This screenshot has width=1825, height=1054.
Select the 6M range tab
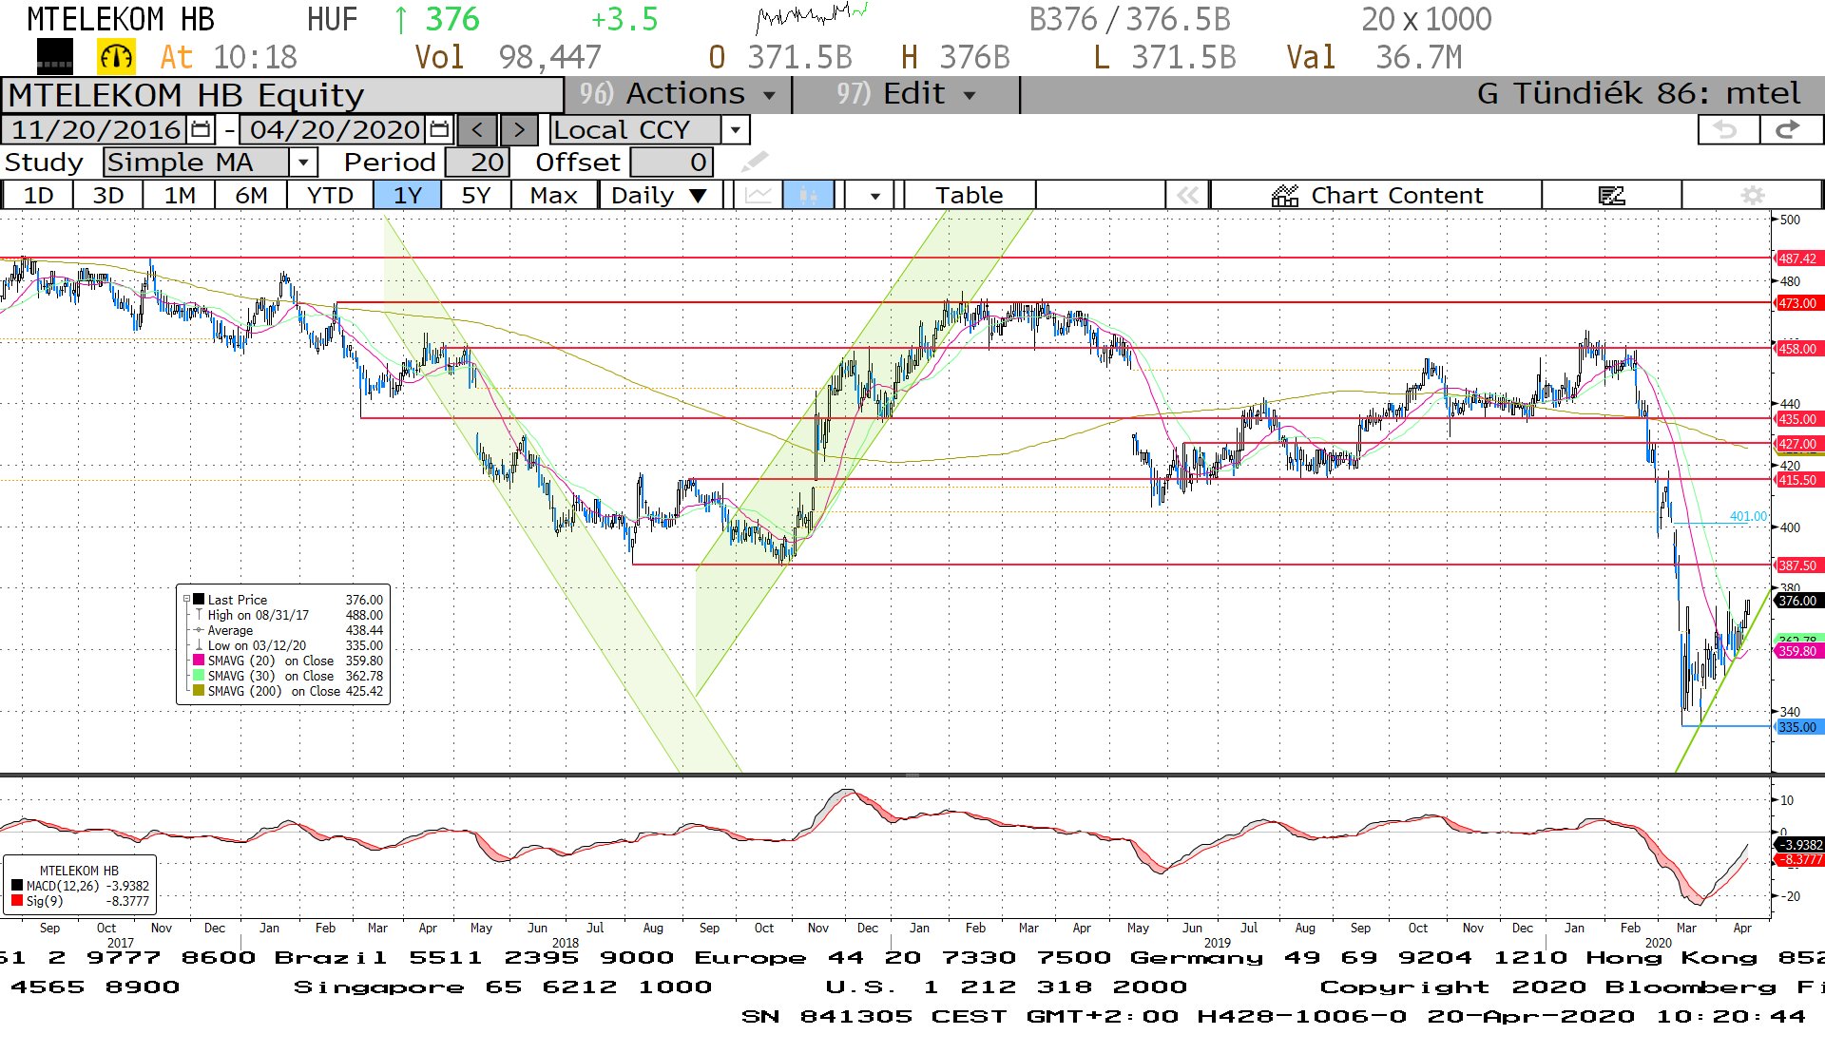pyautogui.click(x=251, y=195)
